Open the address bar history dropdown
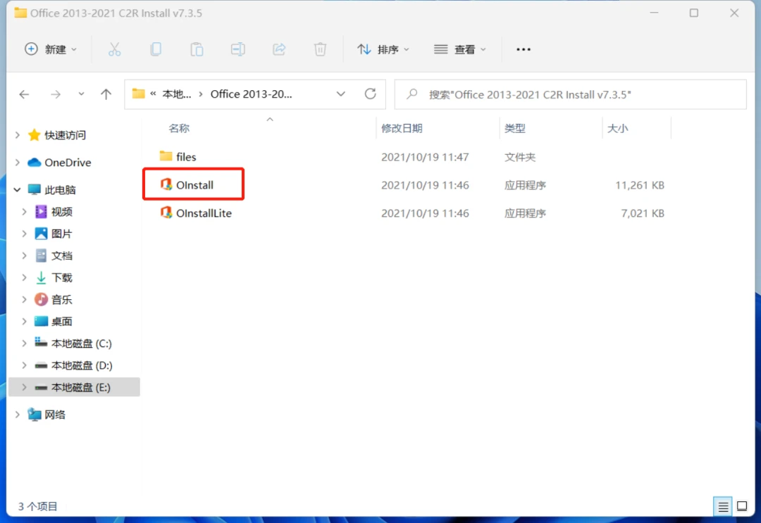This screenshot has width=761, height=523. pos(341,94)
